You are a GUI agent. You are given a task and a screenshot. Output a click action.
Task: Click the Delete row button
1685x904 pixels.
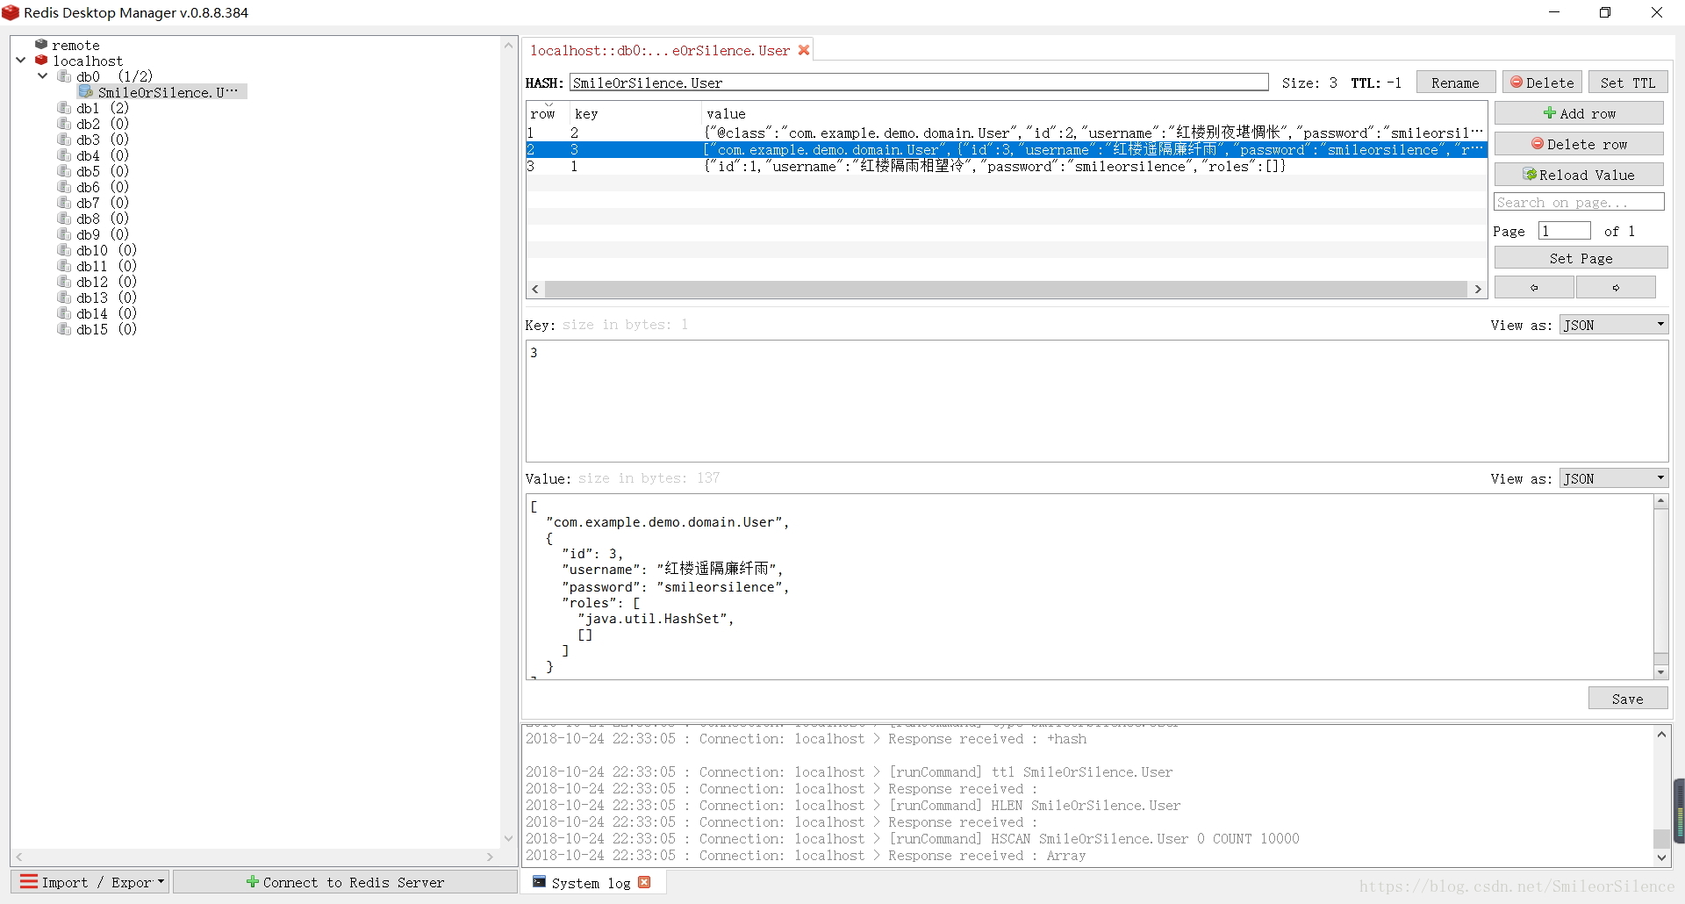[1579, 144]
